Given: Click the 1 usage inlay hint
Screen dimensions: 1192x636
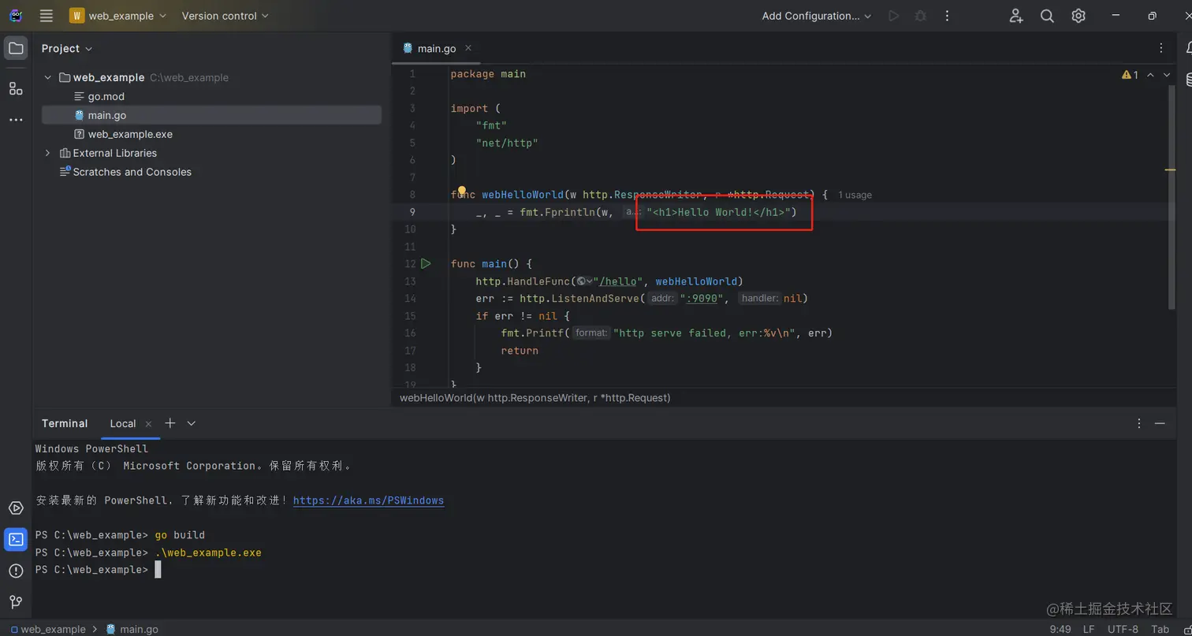Looking at the screenshot, I should (x=855, y=195).
